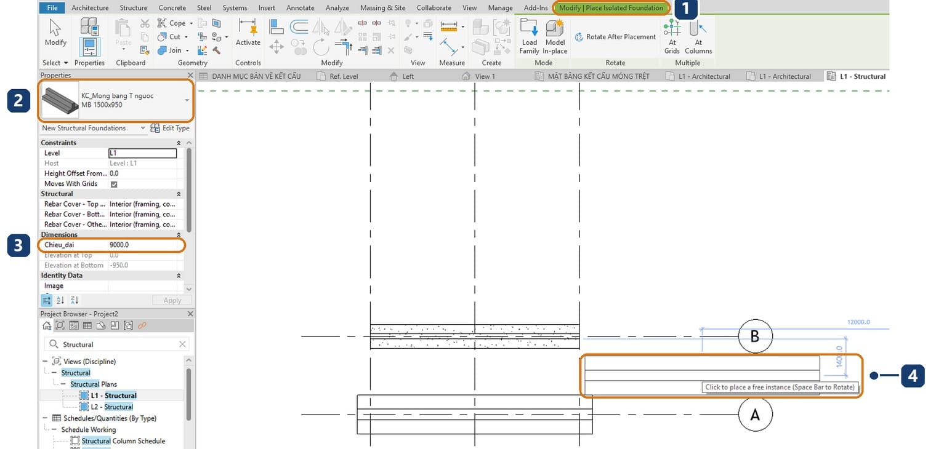The width and height of the screenshot is (936, 449).
Task: Switch to the Architecture ribbon tab
Action: click(x=90, y=8)
